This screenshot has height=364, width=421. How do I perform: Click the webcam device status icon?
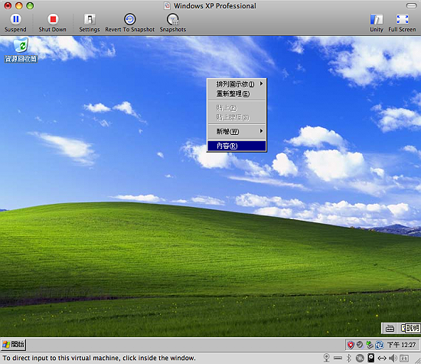[x=327, y=358]
